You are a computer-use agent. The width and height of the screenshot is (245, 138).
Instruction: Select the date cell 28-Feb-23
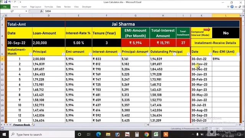[201, 79]
